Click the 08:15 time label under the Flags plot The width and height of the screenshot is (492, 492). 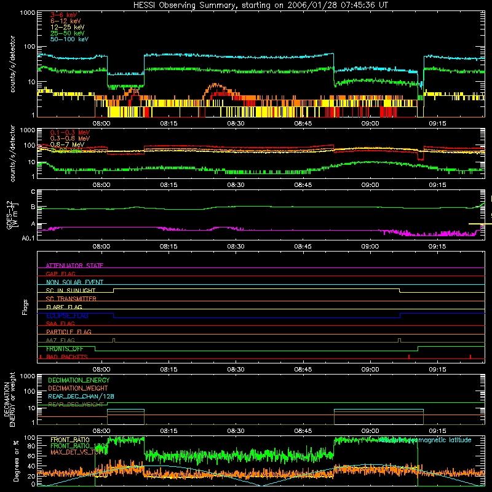click(x=169, y=370)
